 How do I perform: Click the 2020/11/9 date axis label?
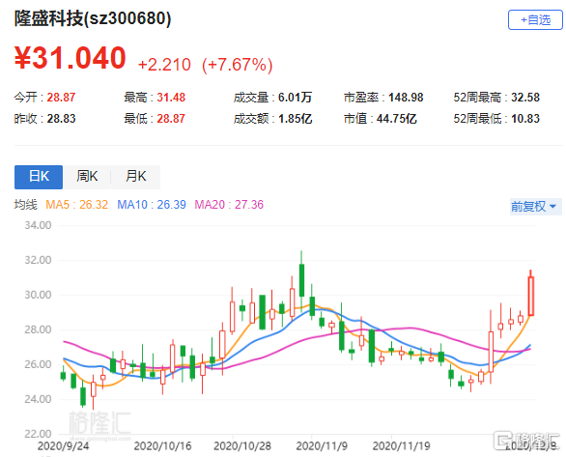click(322, 446)
